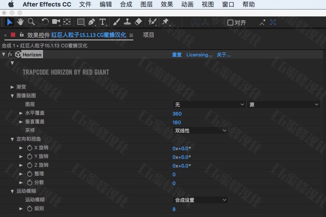326x217 pixels.
Task: Open the effect controls panel menu
Action: [x=131, y=35]
